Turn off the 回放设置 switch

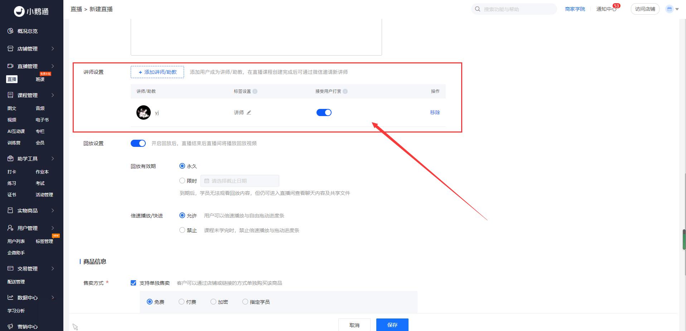click(x=138, y=143)
